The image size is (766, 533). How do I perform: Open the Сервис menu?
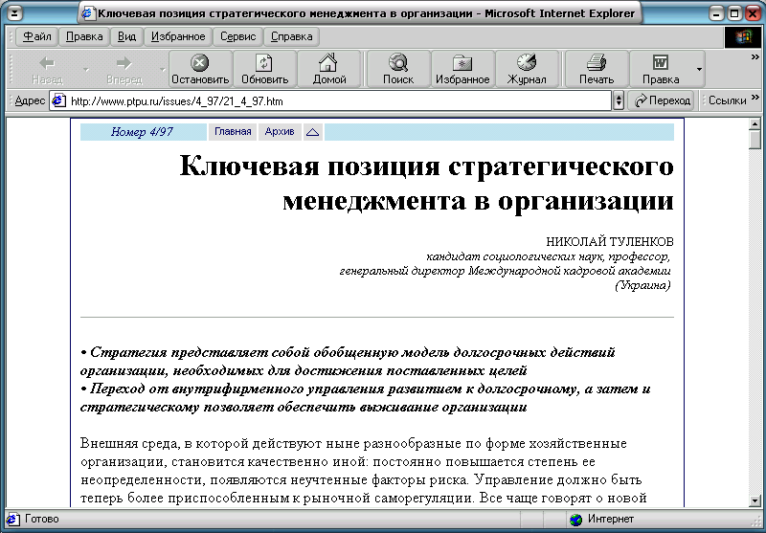tap(237, 36)
